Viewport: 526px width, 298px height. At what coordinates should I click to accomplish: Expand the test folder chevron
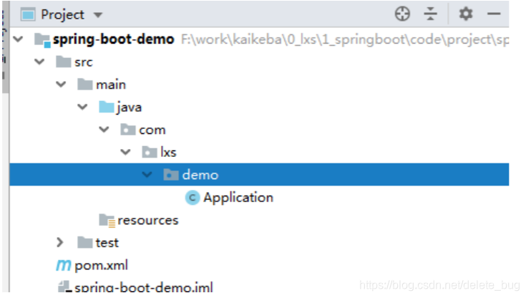(x=60, y=243)
